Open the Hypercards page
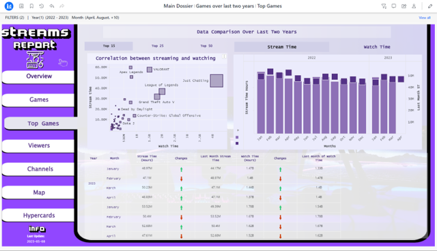This screenshot has width=437, height=251. 38,216
